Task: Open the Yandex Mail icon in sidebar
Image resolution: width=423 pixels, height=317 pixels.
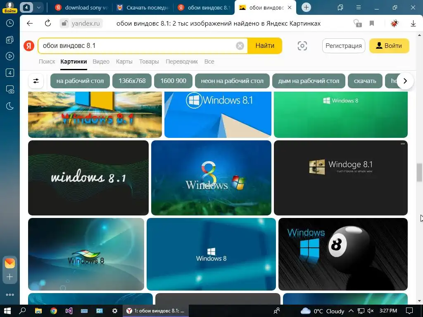Action: (10, 263)
